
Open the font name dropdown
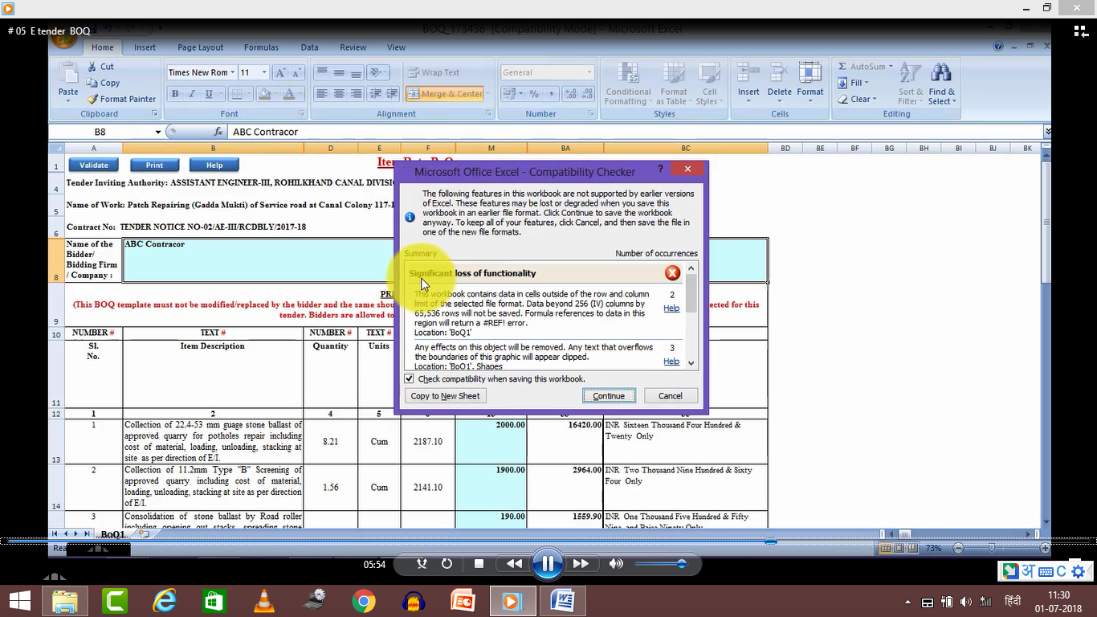tap(233, 72)
